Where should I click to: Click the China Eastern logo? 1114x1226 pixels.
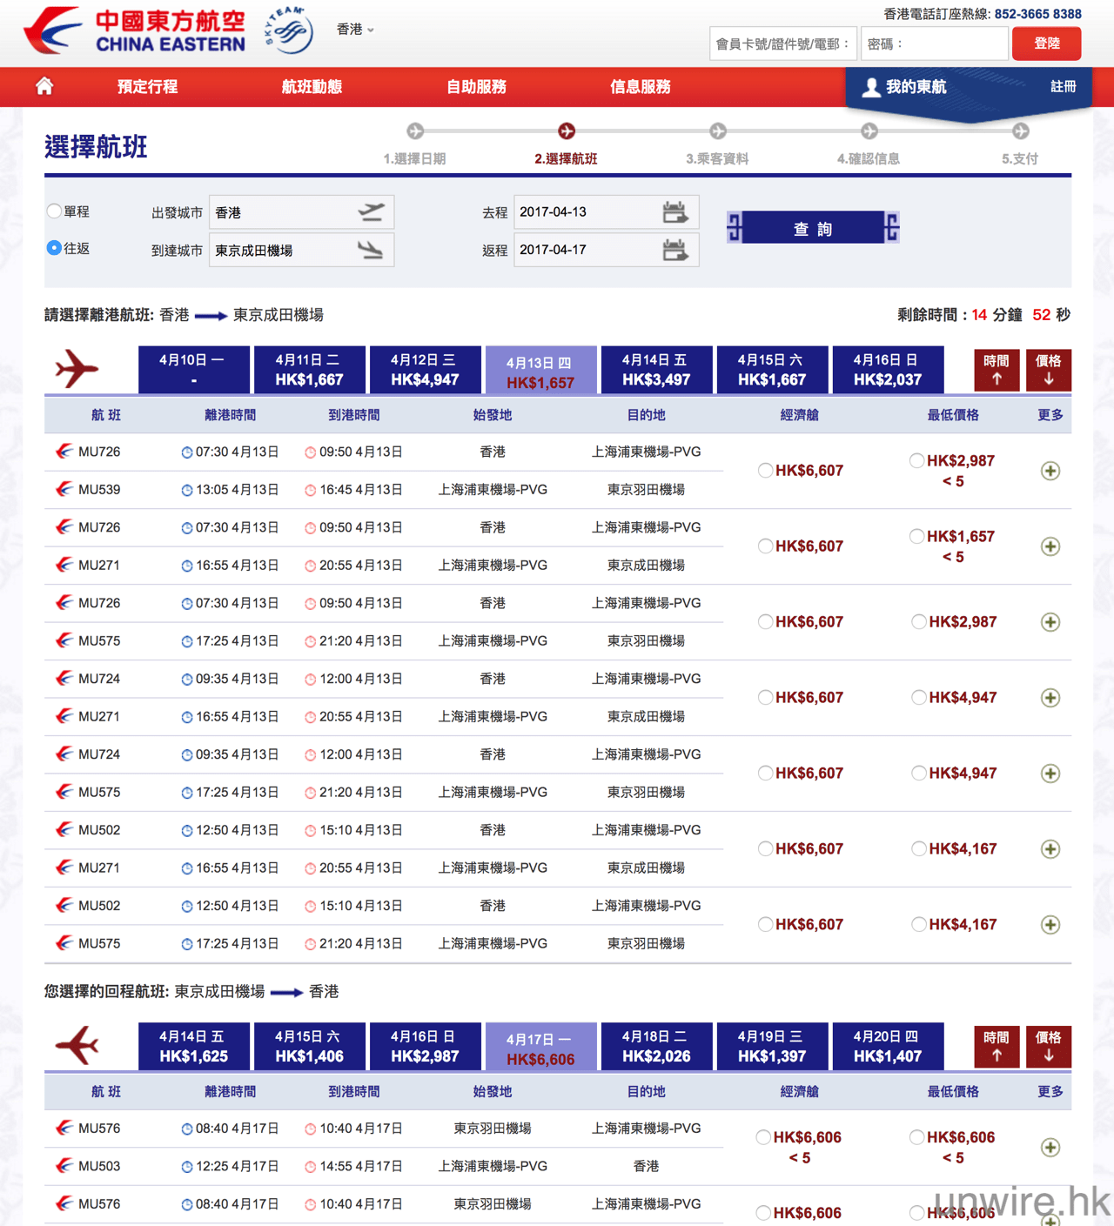pyautogui.click(x=135, y=32)
